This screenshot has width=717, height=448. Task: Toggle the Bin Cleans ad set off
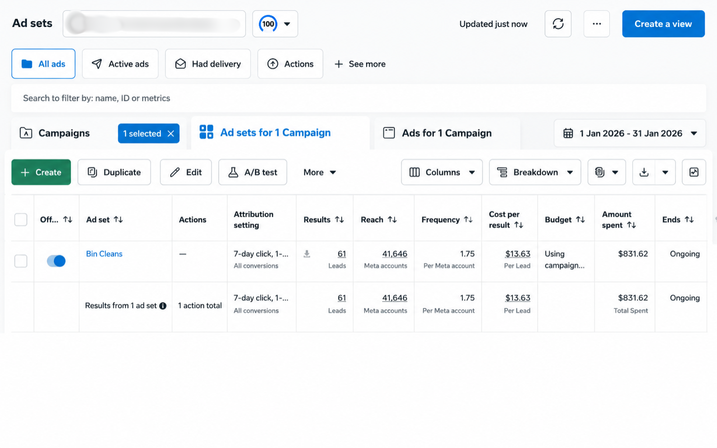click(x=56, y=261)
